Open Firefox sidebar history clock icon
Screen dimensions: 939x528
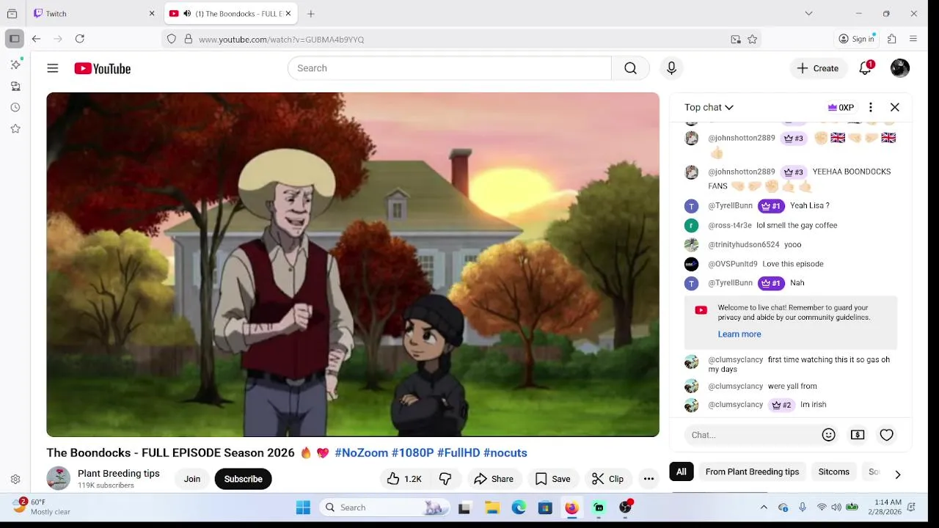(x=15, y=107)
